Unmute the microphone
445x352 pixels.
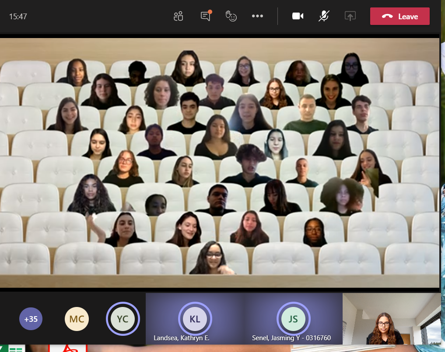[x=324, y=16]
